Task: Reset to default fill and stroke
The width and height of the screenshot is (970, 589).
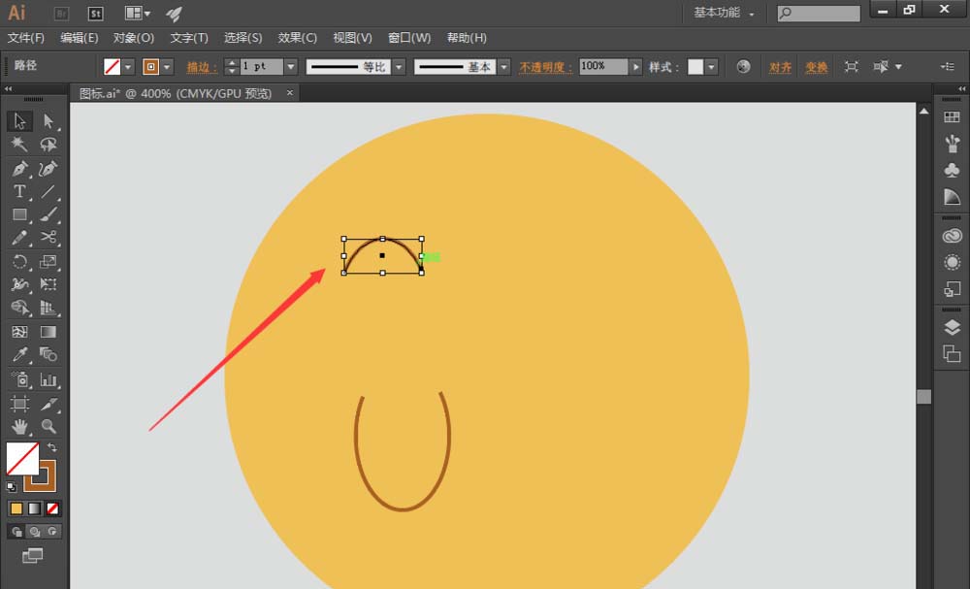Action: point(11,486)
